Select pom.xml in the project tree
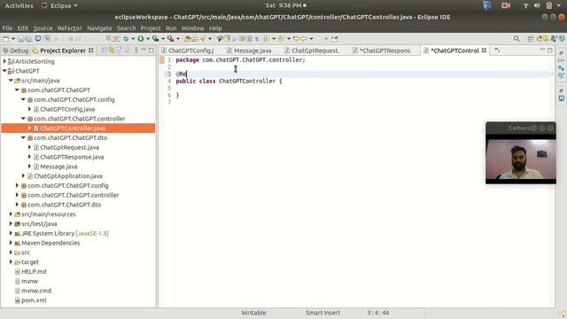The image size is (567, 319). pos(34,300)
